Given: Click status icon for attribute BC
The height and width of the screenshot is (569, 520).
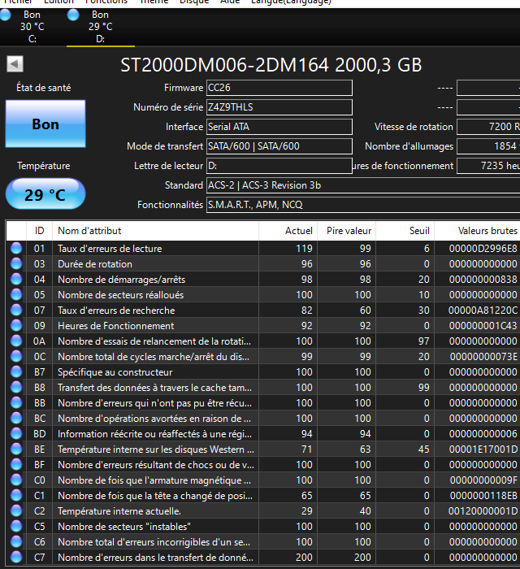Looking at the screenshot, I should (x=16, y=418).
